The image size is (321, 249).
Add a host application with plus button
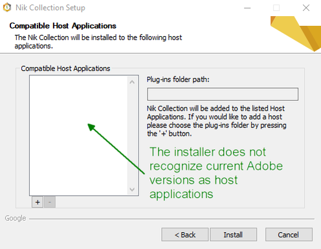tap(38, 202)
